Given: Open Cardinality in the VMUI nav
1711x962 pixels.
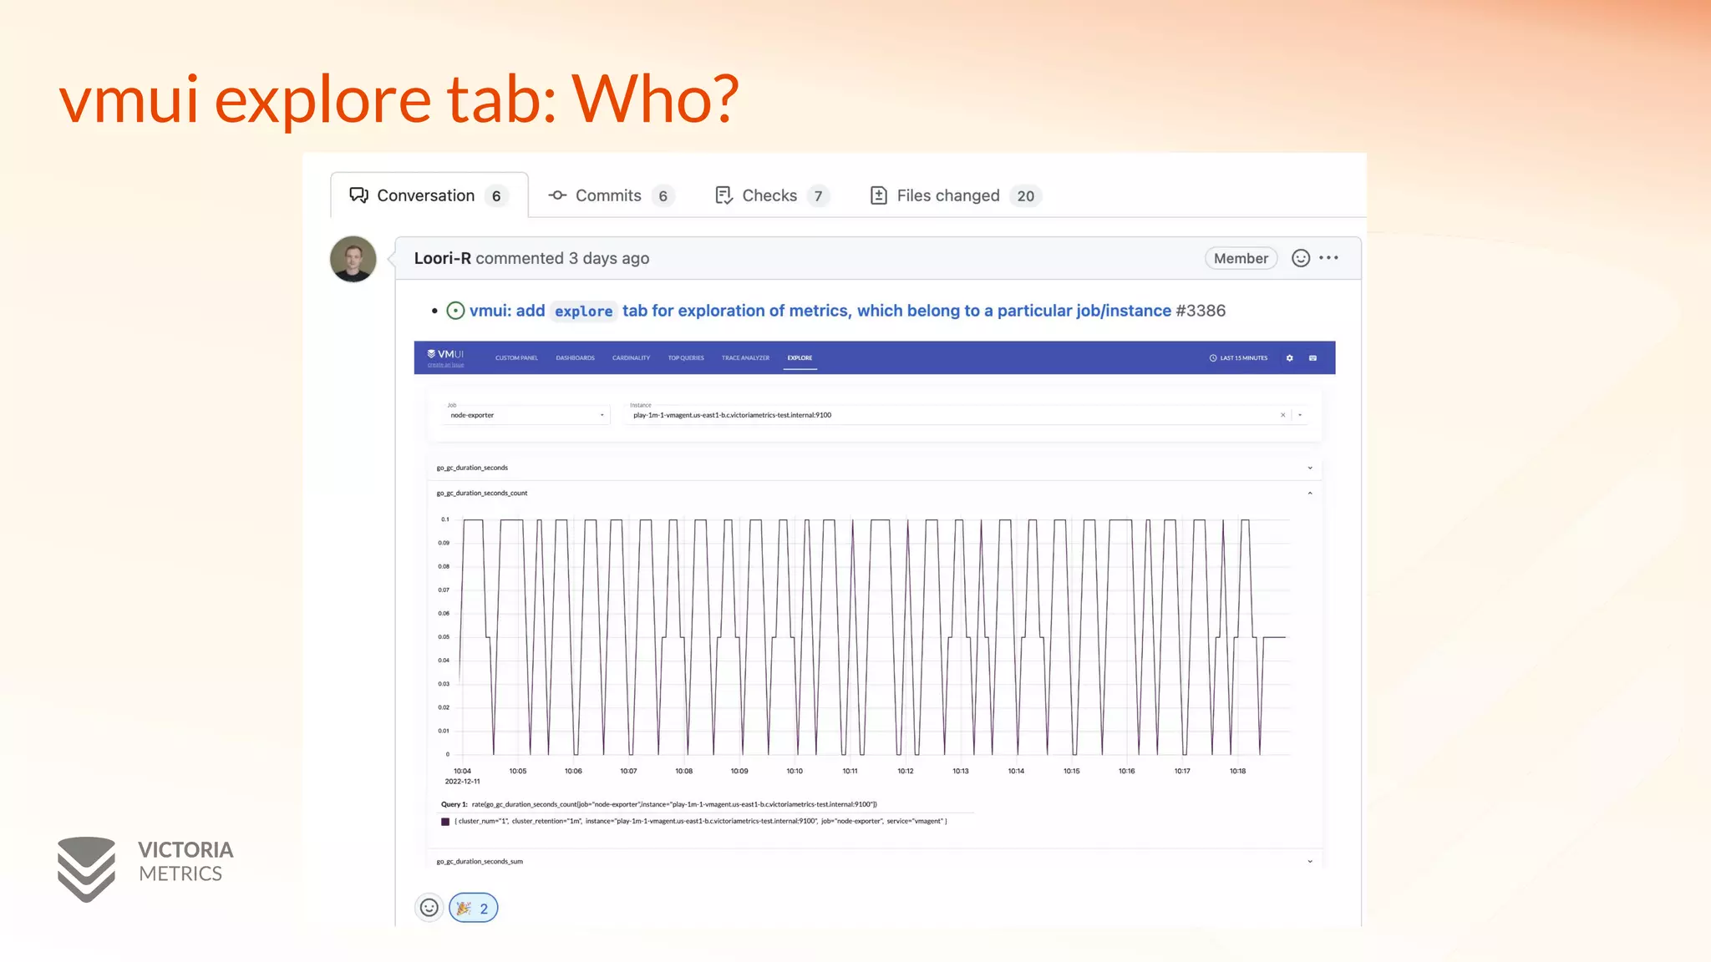Looking at the screenshot, I should (631, 358).
